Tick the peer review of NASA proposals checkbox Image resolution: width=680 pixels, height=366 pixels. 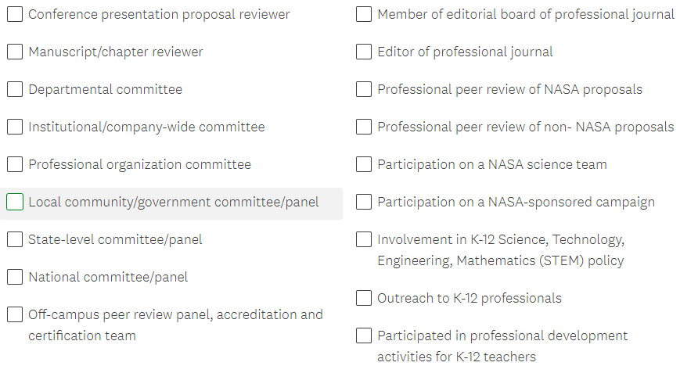click(364, 89)
